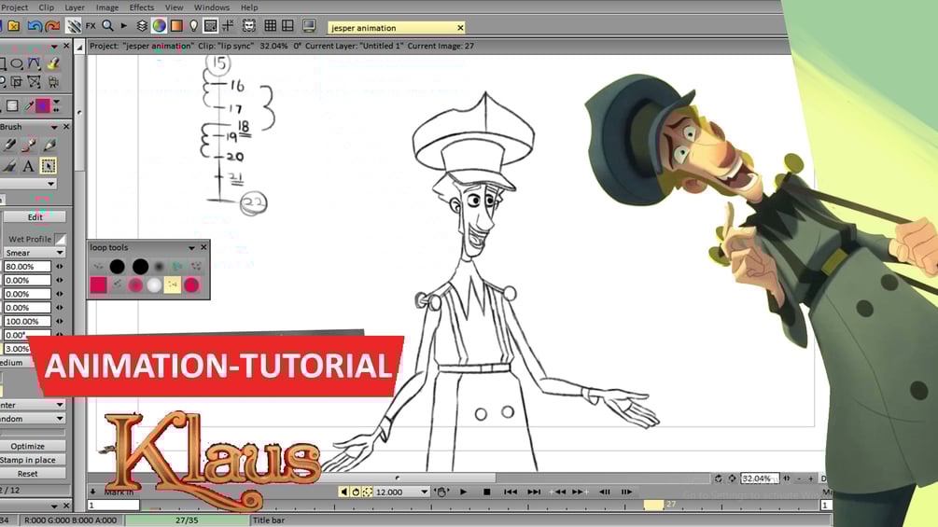Open the Windows menu
Screen dimensions: 938x527
pos(212,7)
